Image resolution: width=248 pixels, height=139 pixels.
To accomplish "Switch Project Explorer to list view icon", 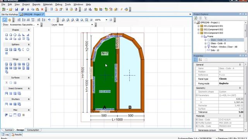I will [201, 18].
